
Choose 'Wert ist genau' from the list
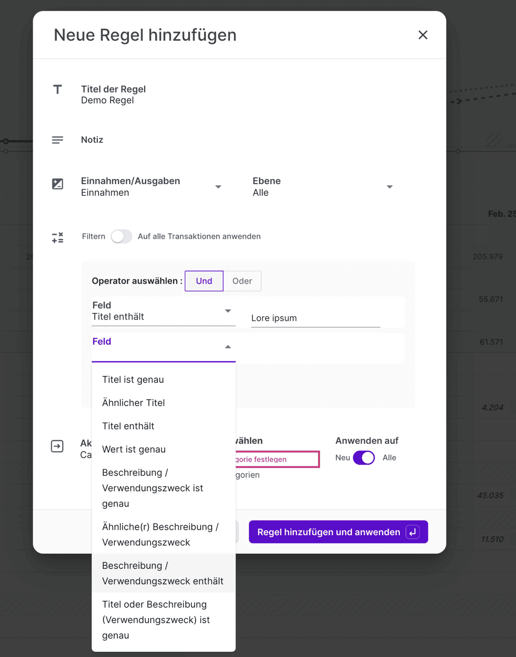point(134,449)
